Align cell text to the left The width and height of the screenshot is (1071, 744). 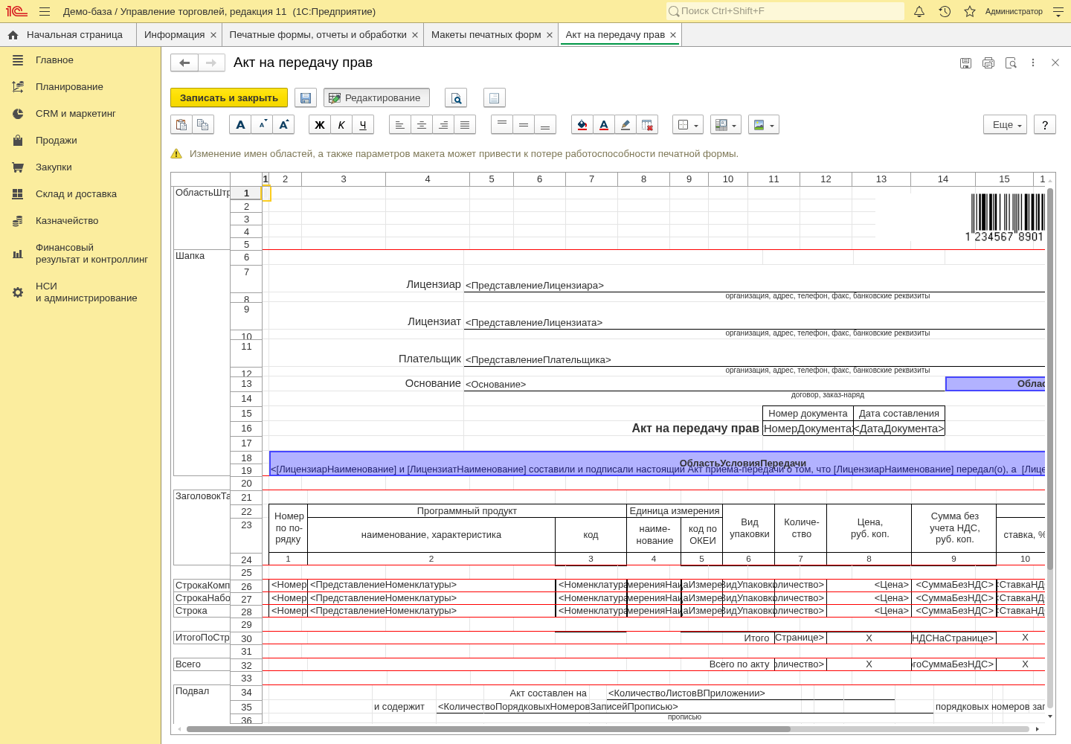coord(400,125)
